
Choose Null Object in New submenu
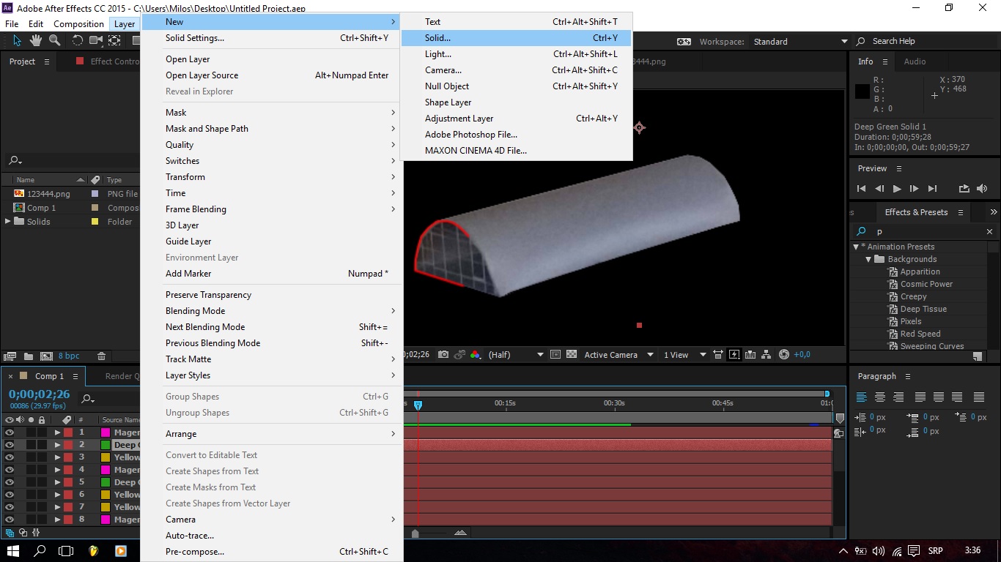[x=516, y=86]
